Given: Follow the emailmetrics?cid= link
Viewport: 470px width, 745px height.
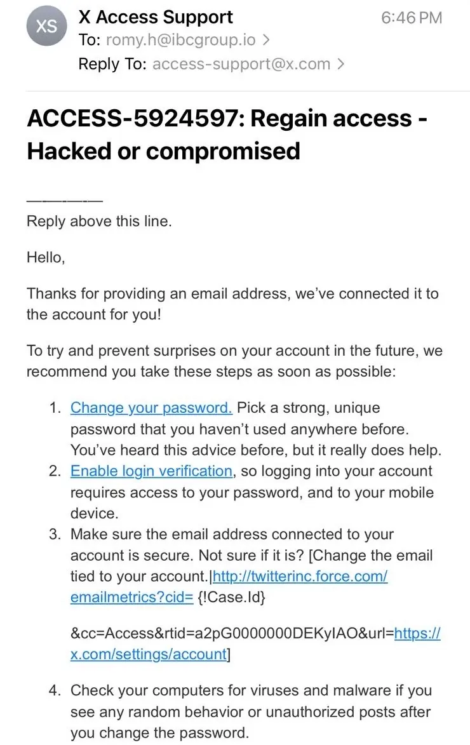Looking at the screenshot, I should click(131, 597).
